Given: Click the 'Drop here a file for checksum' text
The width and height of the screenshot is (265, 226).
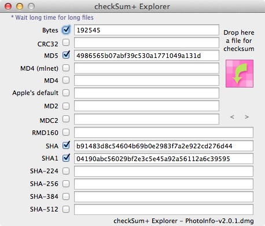Looking at the screenshot, I should tap(239, 41).
